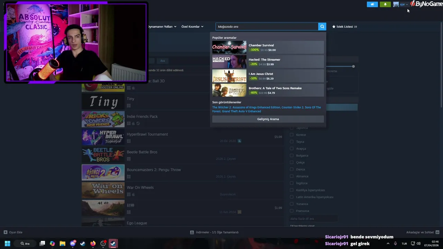Open the Windows Start menu
Screen dimensions: 443x249
pos(7,243)
